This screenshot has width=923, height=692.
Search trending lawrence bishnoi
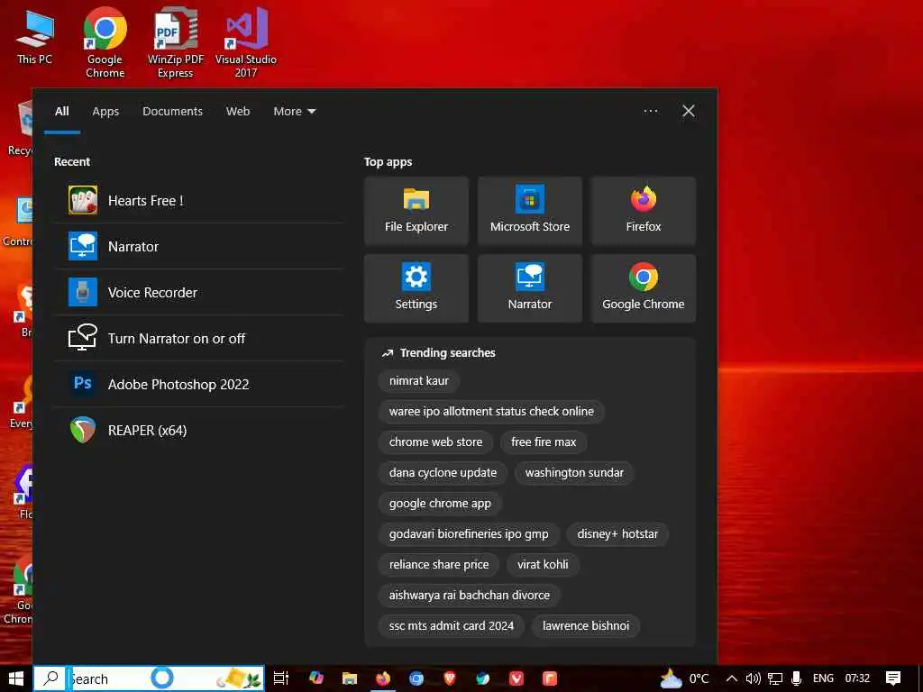click(x=586, y=625)
